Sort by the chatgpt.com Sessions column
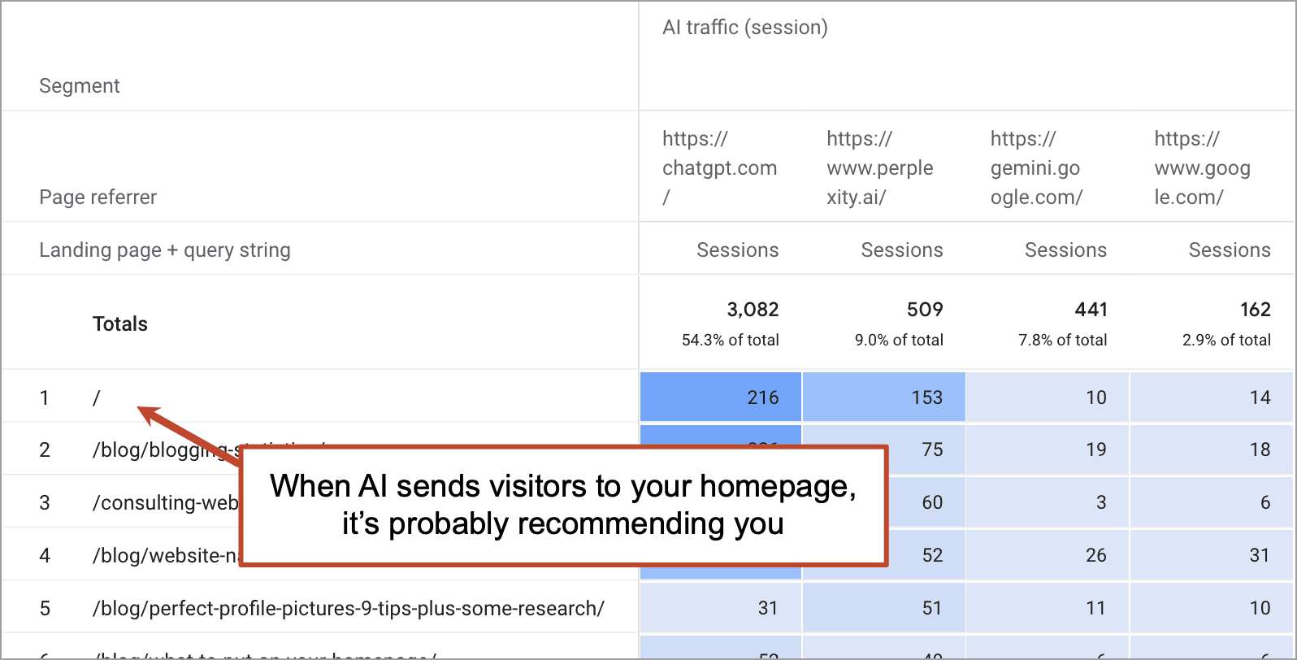This screenshot has width=1297, height=660. click(736, 250)
